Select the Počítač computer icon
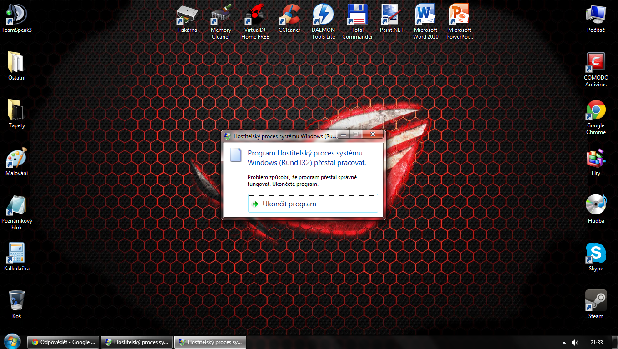The width and height of the screenshot is (618, 349). [x=596, y=18]
